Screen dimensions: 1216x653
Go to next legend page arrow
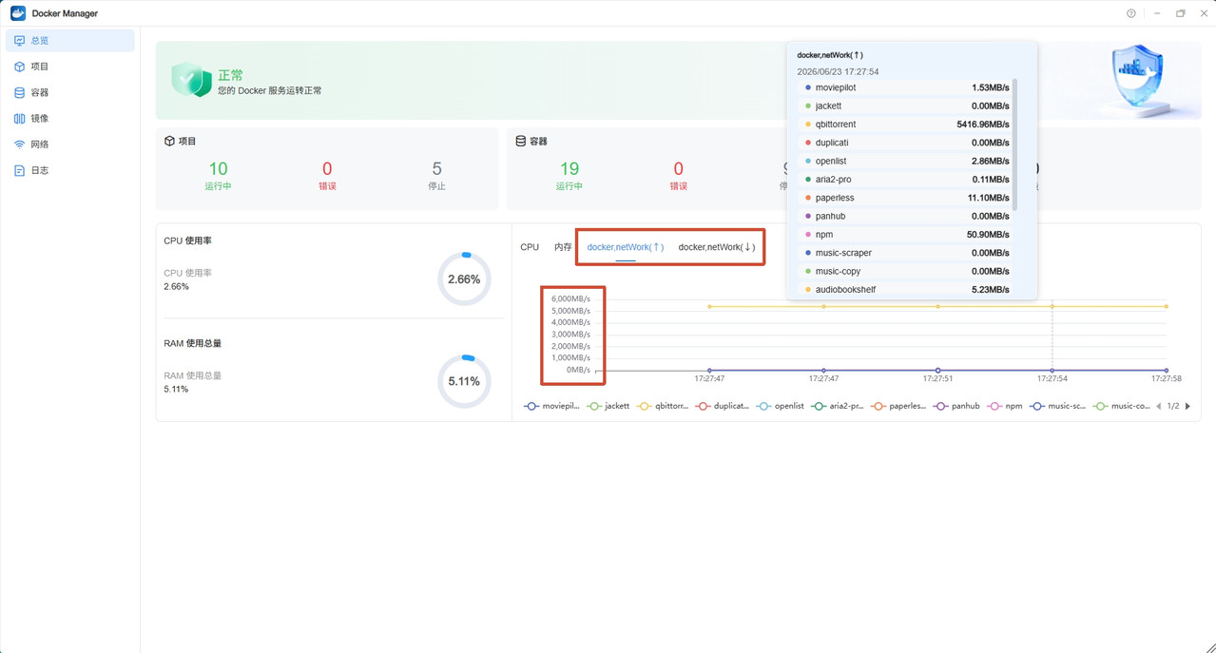pos(1187,406)
